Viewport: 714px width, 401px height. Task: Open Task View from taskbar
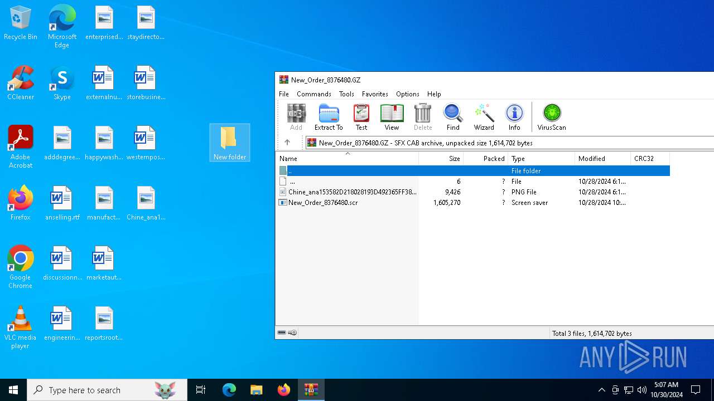click(x=201, y=390)
